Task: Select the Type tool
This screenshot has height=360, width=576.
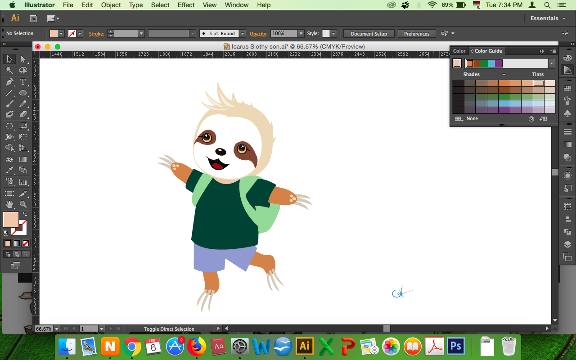Action: click(x=23, y=82)
